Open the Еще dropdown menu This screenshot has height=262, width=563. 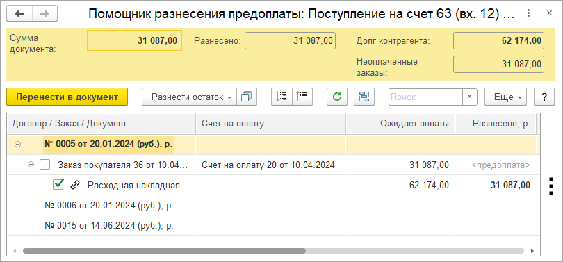tap(505, 97)
